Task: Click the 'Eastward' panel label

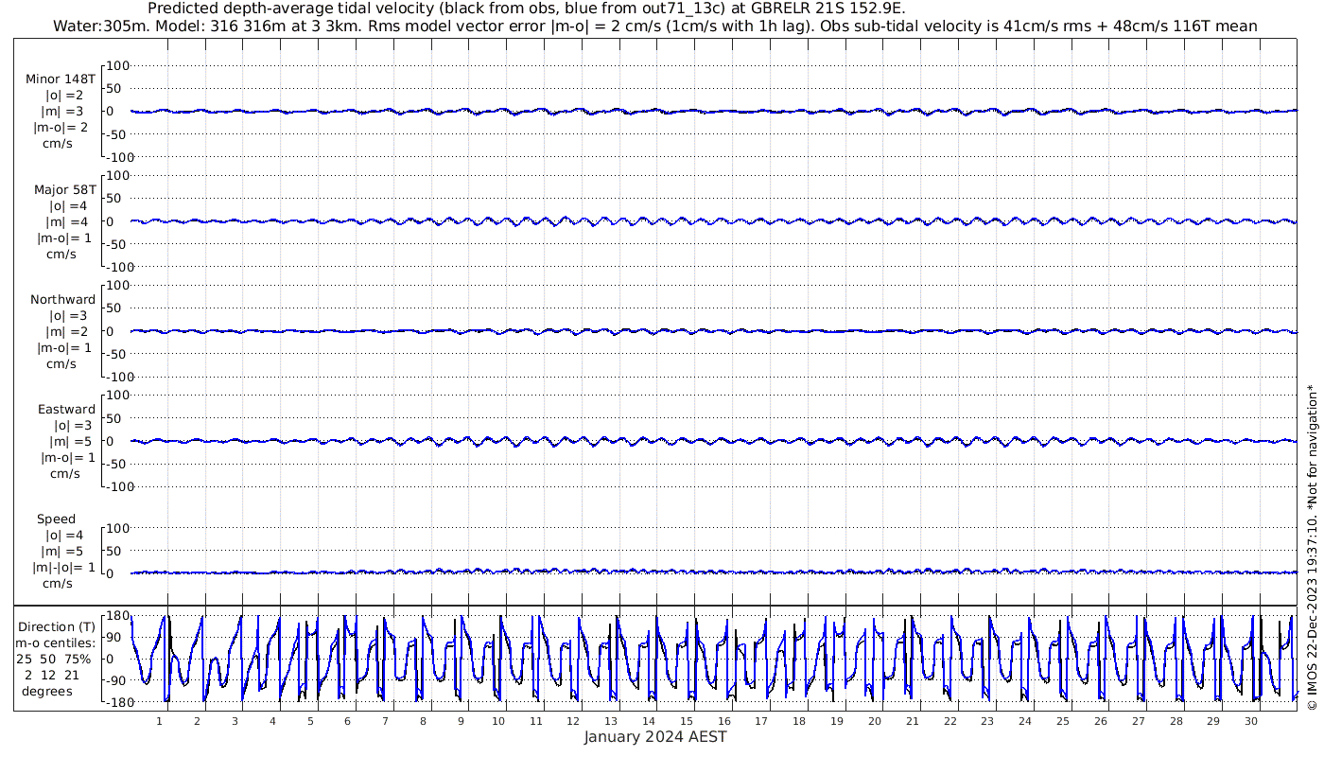Action: pos(66,410)
